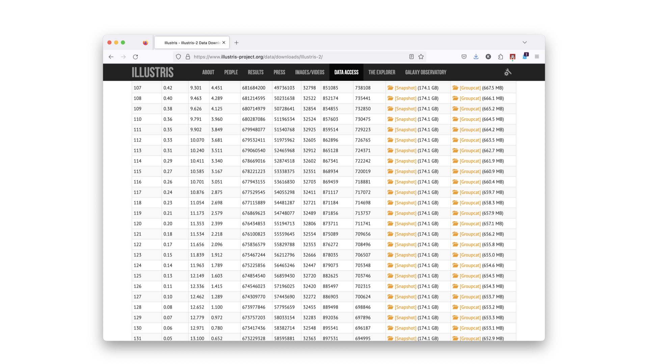Open the Groupcat link for row 107

(470, 88)
